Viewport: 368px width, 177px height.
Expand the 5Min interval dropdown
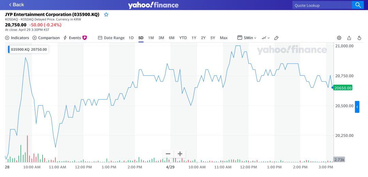[x=247, y=38]
